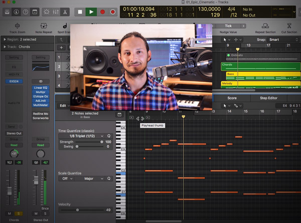Open the LCD display mode arrow
This screenshot has width=301, height=223.
[x=294, y=12]
